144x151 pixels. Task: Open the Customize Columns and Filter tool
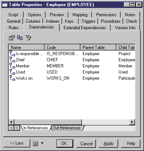(x=28, y=38)
